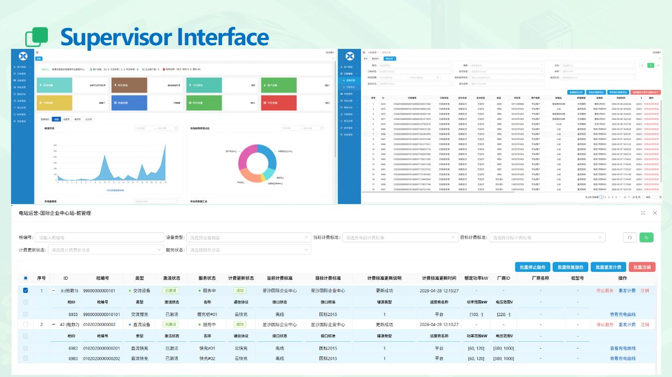The width and height of the screenshot is (672, 377).
Task: Open 电站 dropdown in orders window
Action: pos(415,65)
